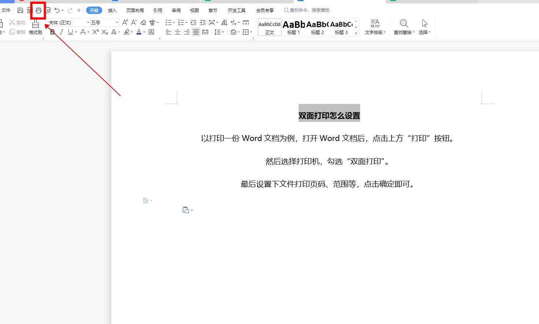The width and height of the screenshot is (539, 324).
Task: Open the font name dropdown 宋体 (正文)
Action: pos(88,23)
